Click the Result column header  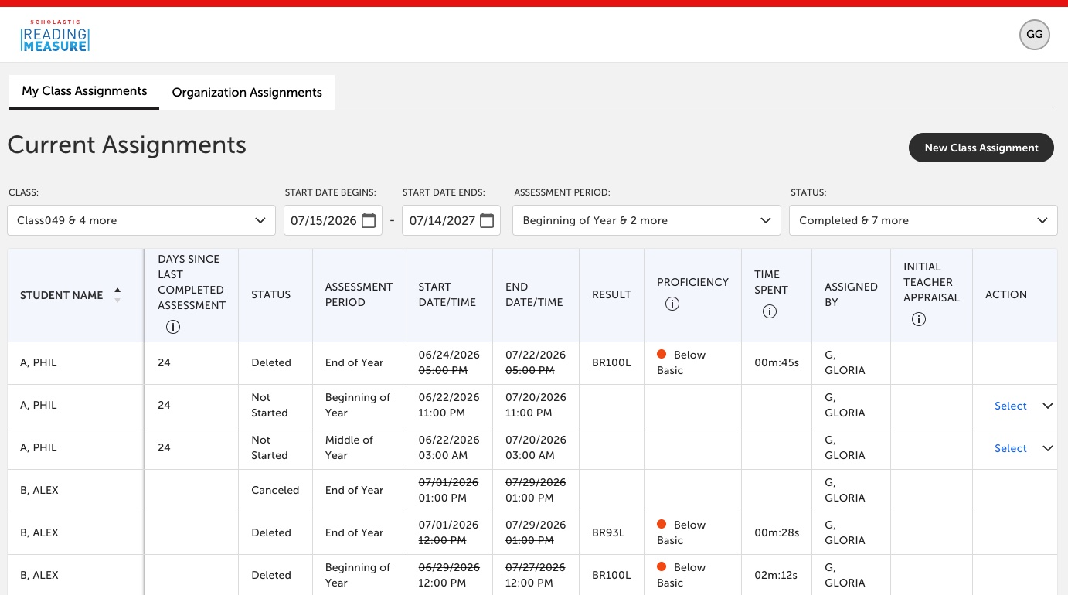tap(611, 294)
